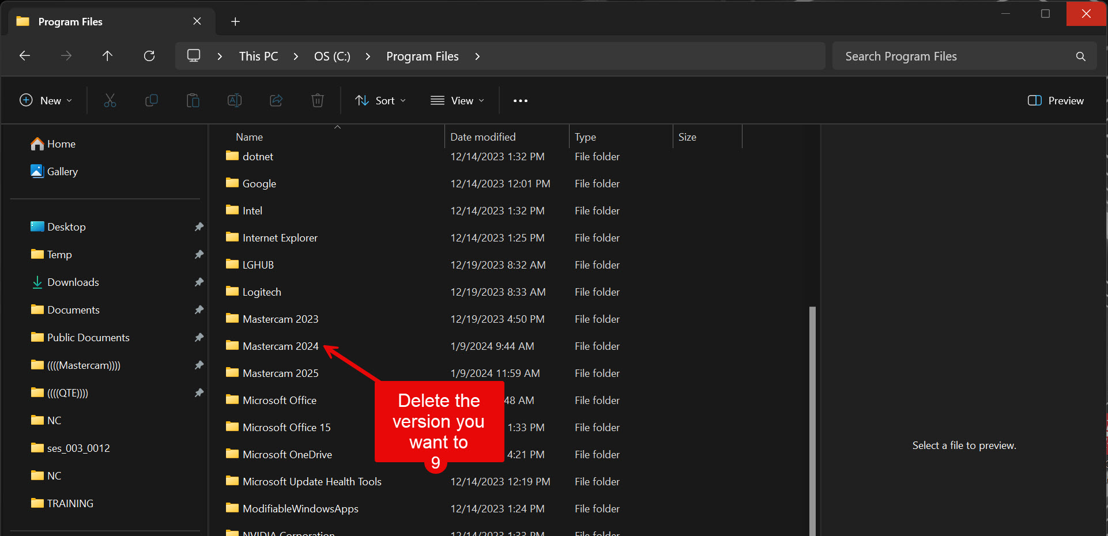Viewport: 1108px width, 536px height.
Task: Click pin icon next to Downloads
Action: click(x=199, y=282)
